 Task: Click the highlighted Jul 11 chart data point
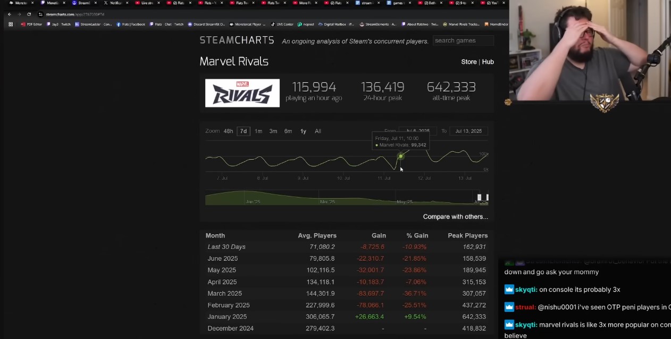(x=400, y=156)
